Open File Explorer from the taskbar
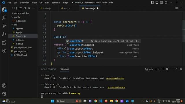 (111, 101)
